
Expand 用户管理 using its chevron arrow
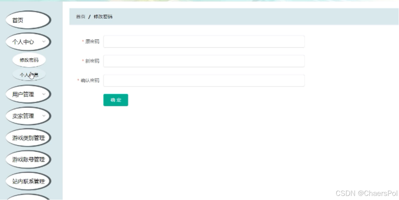click(44, 94)
